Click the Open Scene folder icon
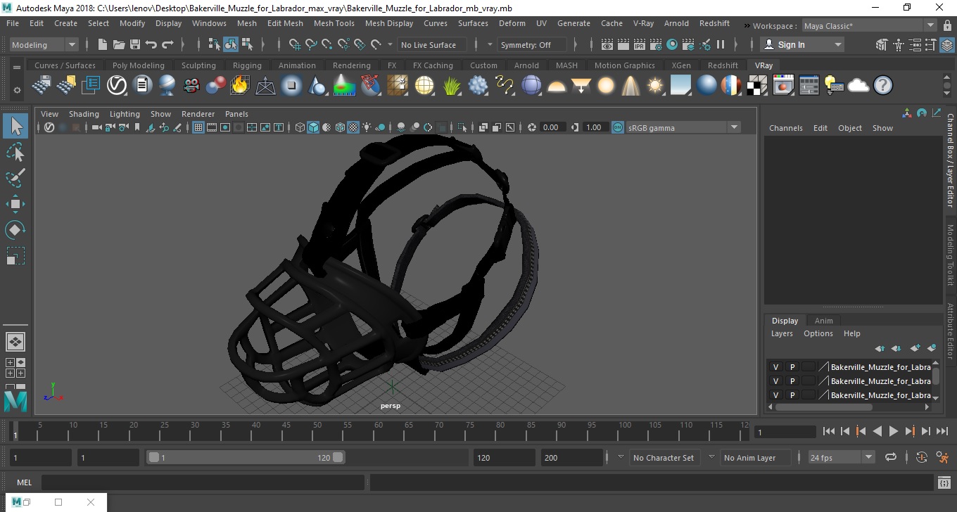 pos(118,44)
